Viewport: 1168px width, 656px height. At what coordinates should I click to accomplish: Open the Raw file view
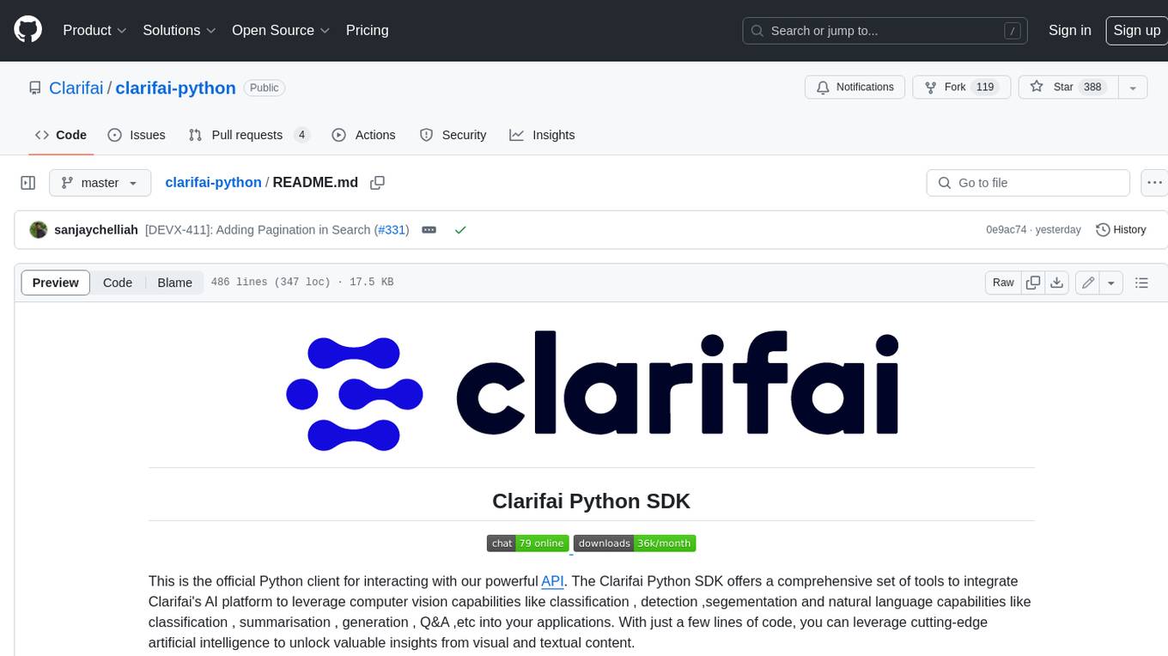coord(1003,282)
